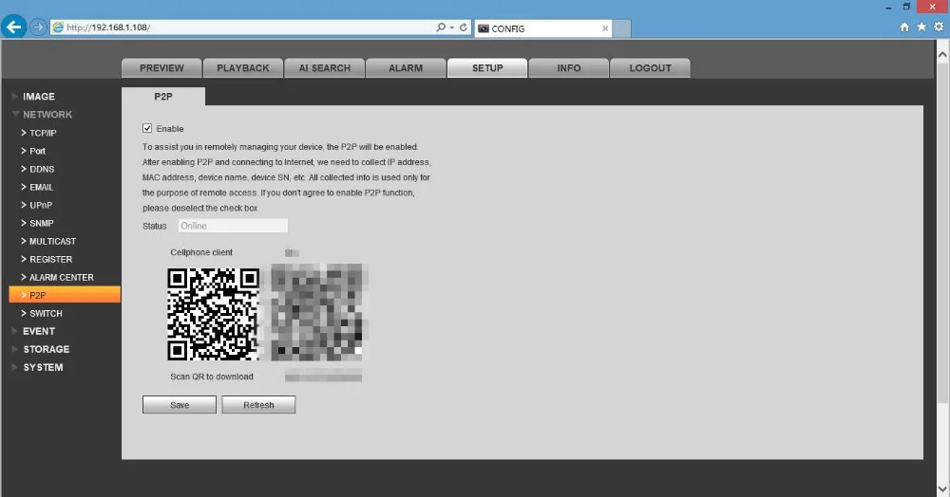This screenshot has width=950, height=497.
Task: Open the MULTICAST settings item
Action: [x=52, y=241]
